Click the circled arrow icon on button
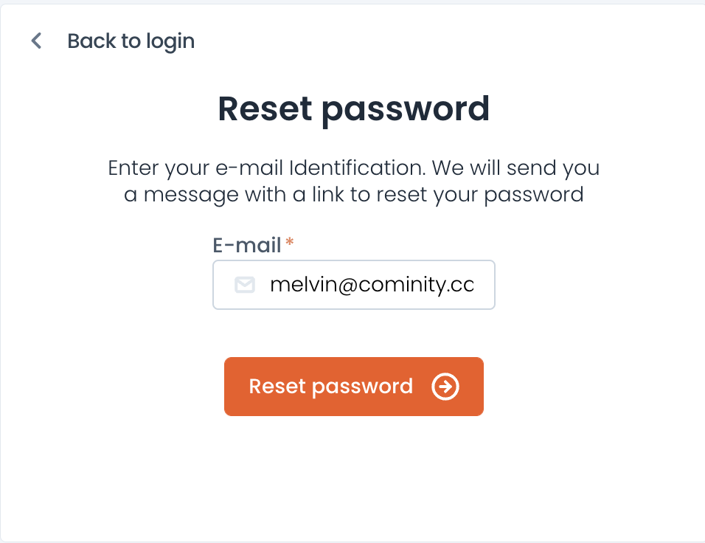The height and width of the screenshot is (543, 705). click(445, 387)
